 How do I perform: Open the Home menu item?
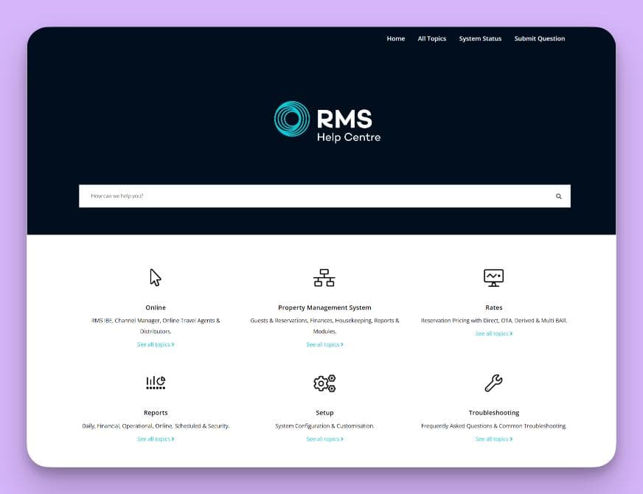pyautogui.click(x=395, y=38)
